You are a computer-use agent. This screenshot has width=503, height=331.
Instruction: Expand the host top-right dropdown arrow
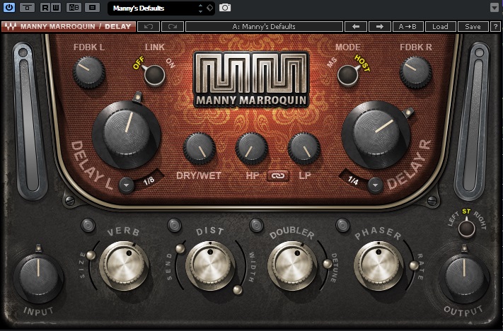tap(495, 7)
